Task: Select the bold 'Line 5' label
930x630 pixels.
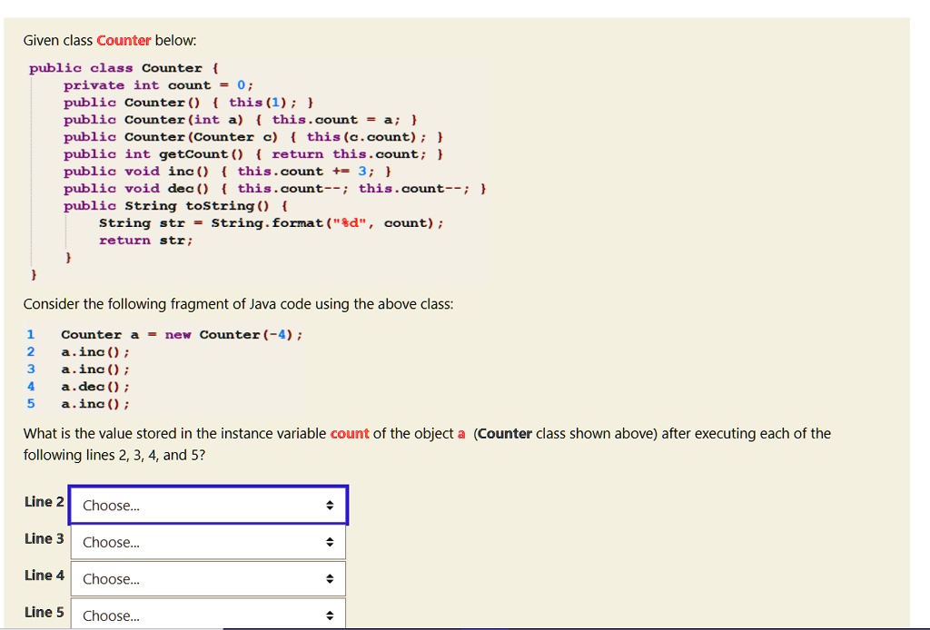Action: pos(45,612)
